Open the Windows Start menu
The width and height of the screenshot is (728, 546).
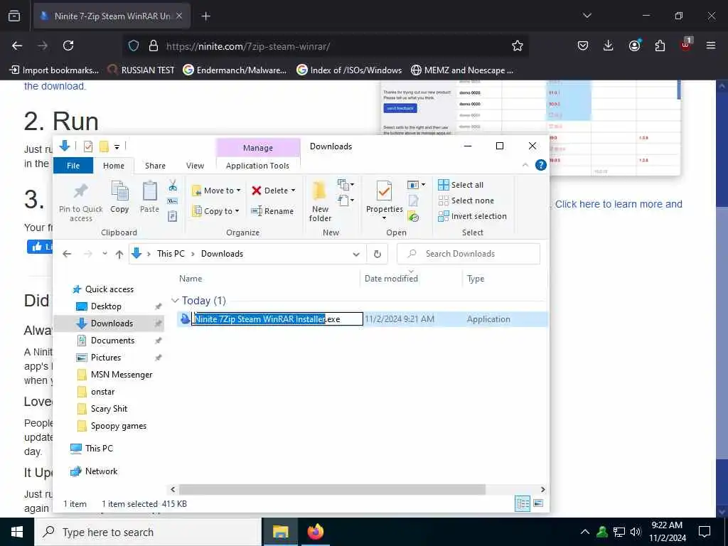[x=17, y=532]
